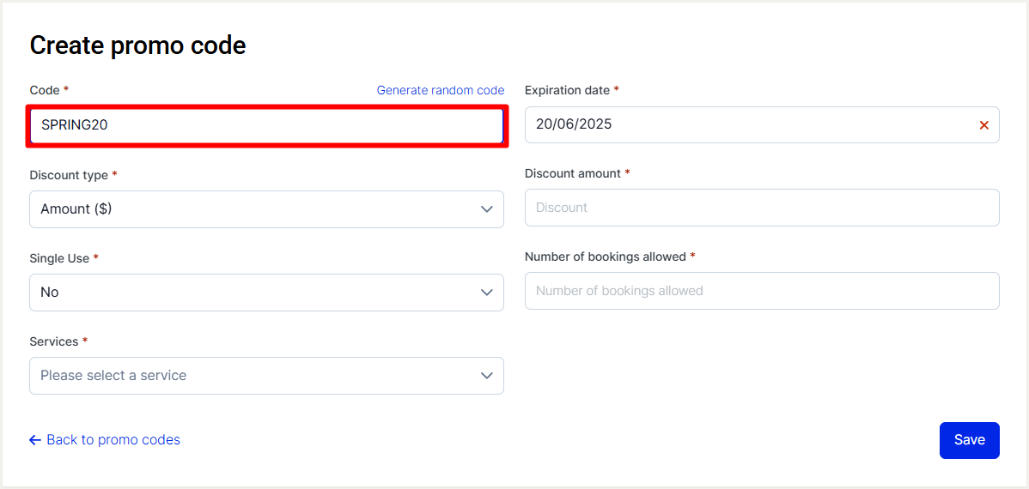Screen dimensions: 1029x489
Task: Click the Services label text
Action: [x=54, y=341]
